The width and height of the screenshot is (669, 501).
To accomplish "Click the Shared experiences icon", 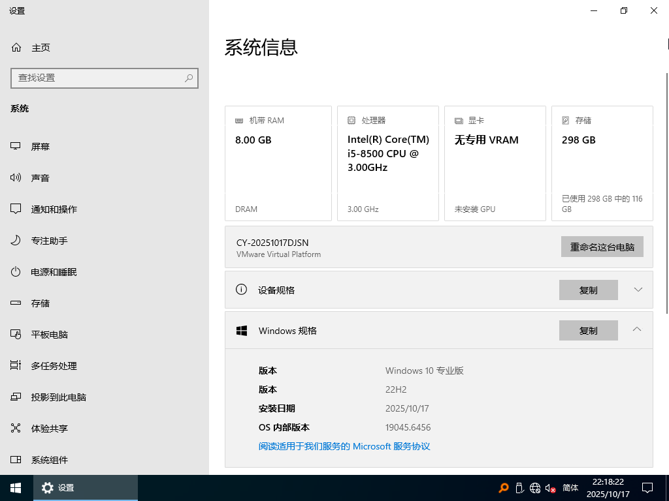I will 16,429.
